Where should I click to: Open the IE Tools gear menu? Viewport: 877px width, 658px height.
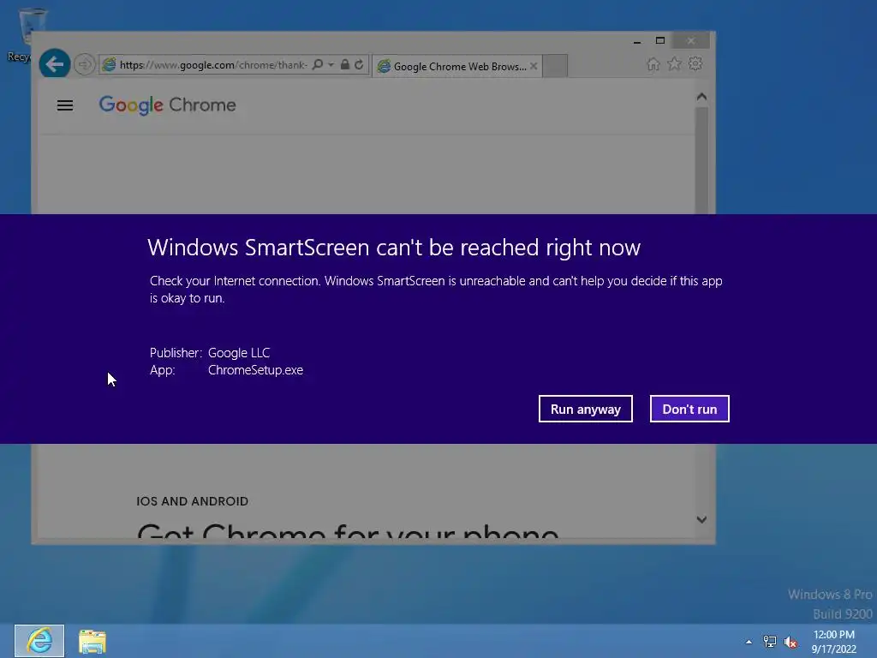[695, 63]
